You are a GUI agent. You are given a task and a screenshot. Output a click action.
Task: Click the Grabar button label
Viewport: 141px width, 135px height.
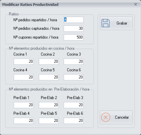(x=122, y=23)
